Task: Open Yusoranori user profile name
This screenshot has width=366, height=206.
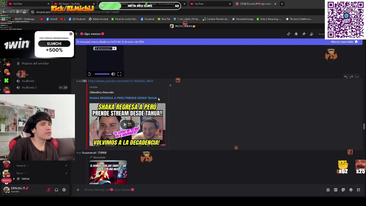Action: coord(89,153)
